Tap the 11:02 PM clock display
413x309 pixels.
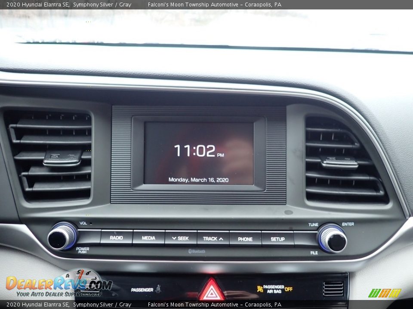(199, 151)
